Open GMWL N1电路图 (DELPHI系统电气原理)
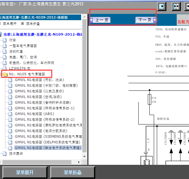 [x=47, y=142]
